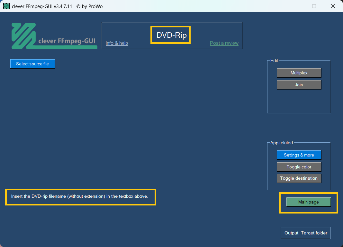343x247 pixels.
Task: Click the Toggle destination button
Action: (x=299, y=178)
